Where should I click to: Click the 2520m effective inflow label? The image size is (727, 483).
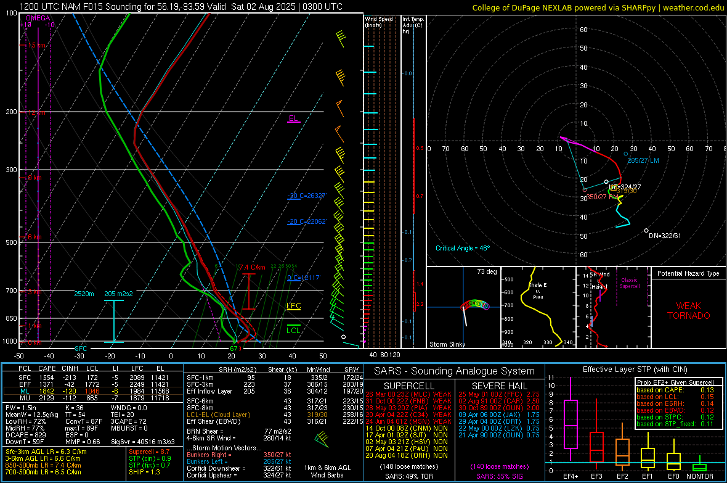(x=84, y=294)
